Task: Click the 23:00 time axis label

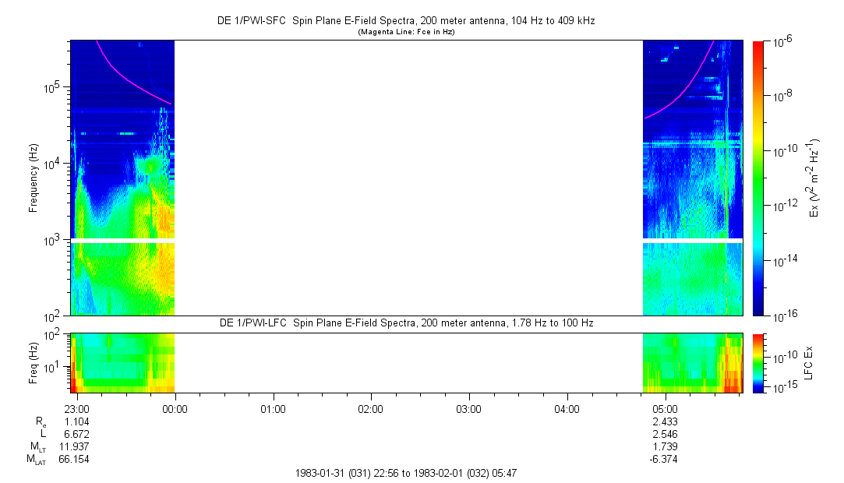Action: (x=78, y=408)
